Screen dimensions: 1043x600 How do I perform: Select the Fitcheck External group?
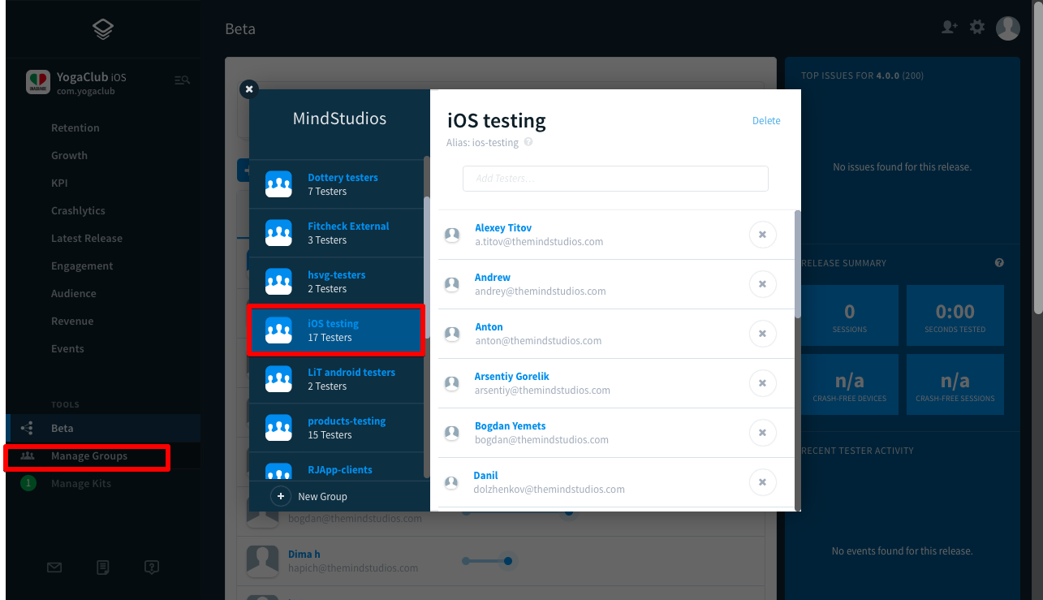coord(336,233)
